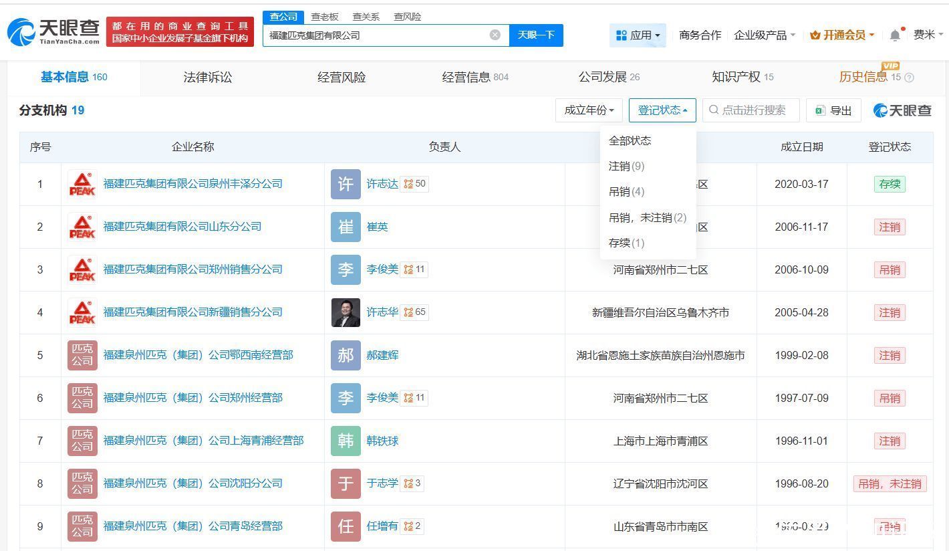Filter branches by 吊销(4)

click(x=627, y=192)
